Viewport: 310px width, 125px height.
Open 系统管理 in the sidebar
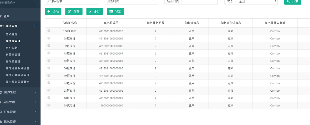coord(9,102)
